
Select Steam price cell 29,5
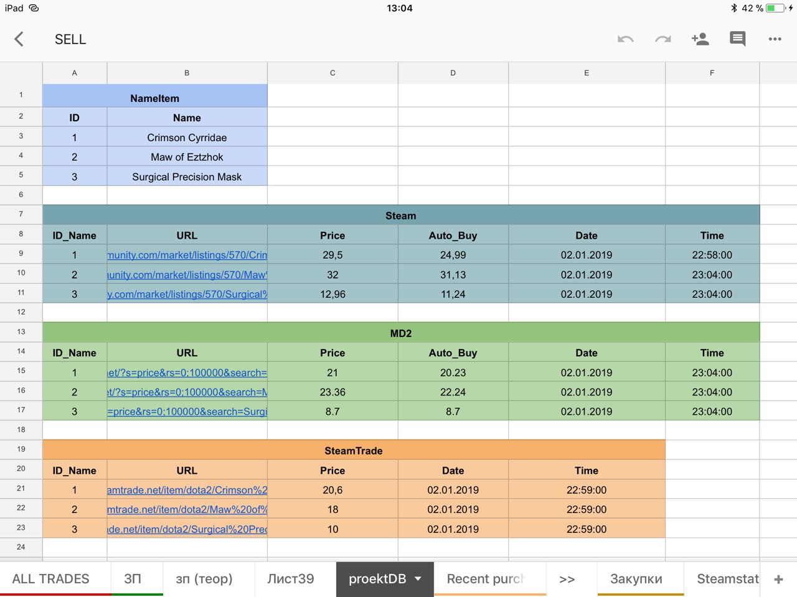click(332, 255)
